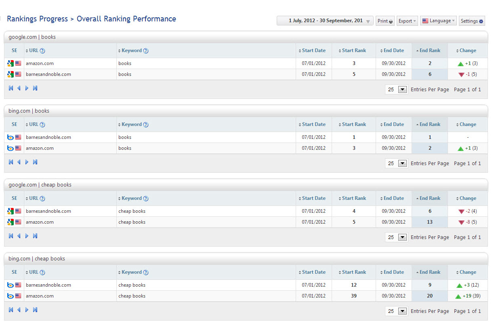
Task: Go to last page in bing.com books pager
Action: click(35, 162)
